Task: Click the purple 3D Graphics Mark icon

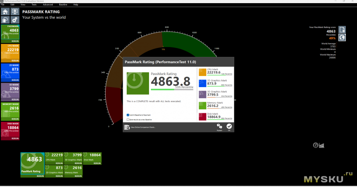Action: (203, 94)
